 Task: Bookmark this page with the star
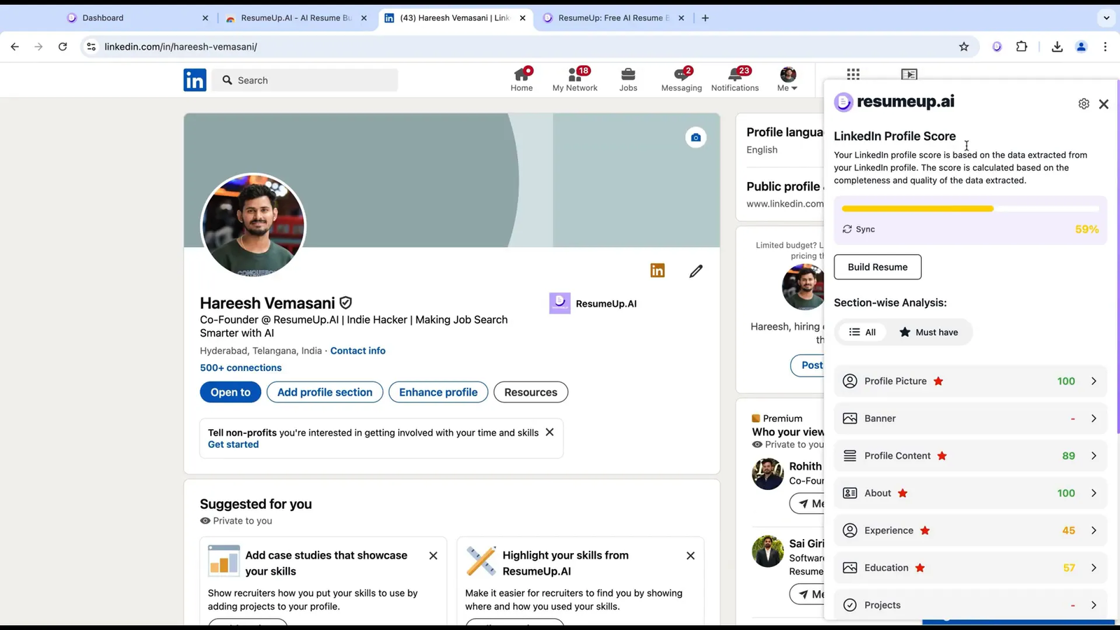pos(964,47)
